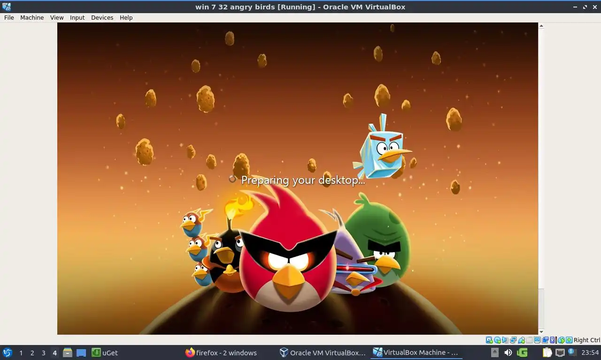Click the USB indicator icon in VM status bar
This screenshot has height=360, width=601.
tap(521, 340)
